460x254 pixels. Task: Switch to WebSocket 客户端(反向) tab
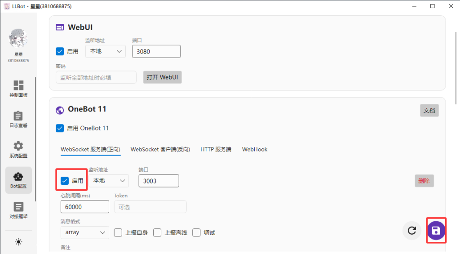160,149
